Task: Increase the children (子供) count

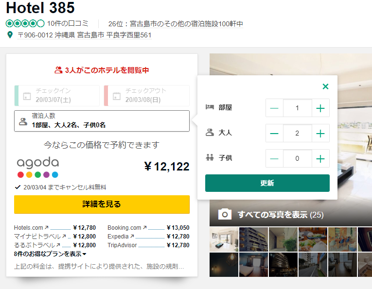Action: (320, 158)
